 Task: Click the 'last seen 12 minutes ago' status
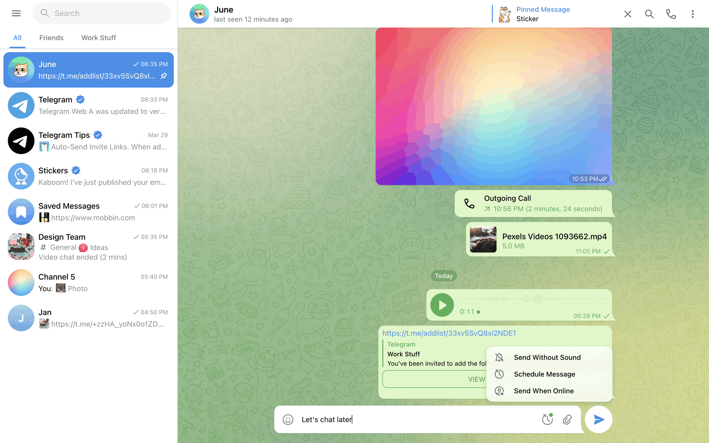coord(253,19)
